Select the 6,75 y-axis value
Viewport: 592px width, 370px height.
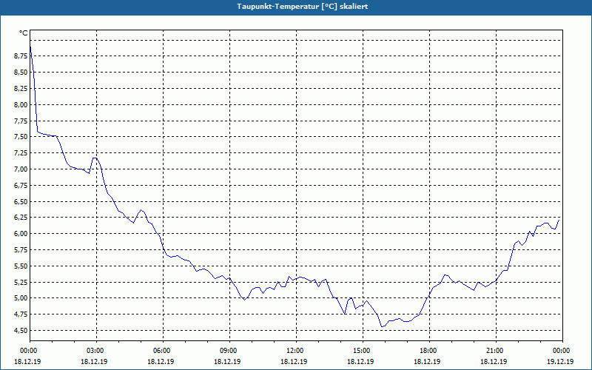(21, 186)
